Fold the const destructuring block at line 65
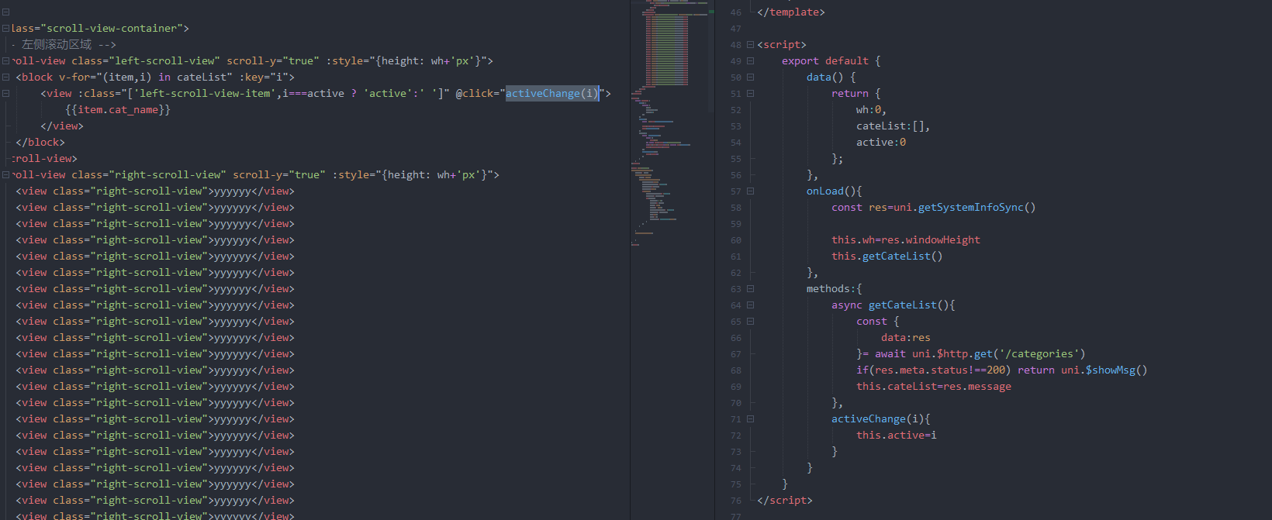The width and height of the screenshot is (1272, 520). tap(750, 322)
